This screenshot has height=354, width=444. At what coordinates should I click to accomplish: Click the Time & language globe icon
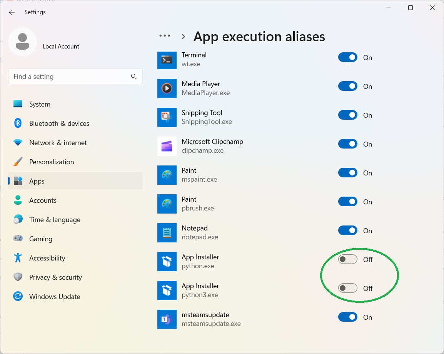pyautogui.click(x=18, y=219)
